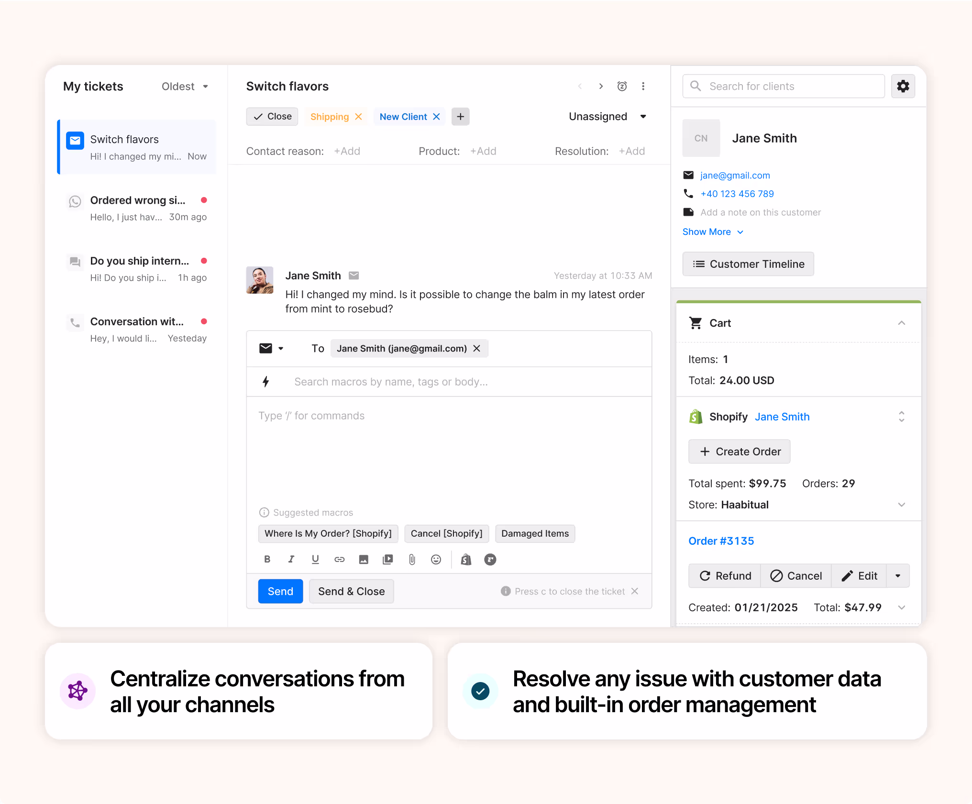
Task: Click the email envelope icon beside Jane Smith's message
Action: [353, 275]
